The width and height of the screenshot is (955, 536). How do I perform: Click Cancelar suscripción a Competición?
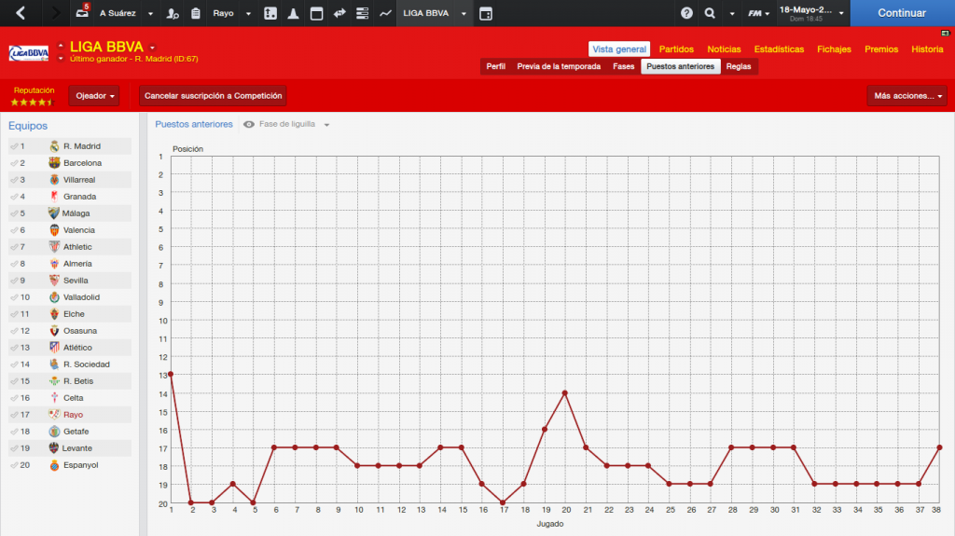tap(214, 96)
